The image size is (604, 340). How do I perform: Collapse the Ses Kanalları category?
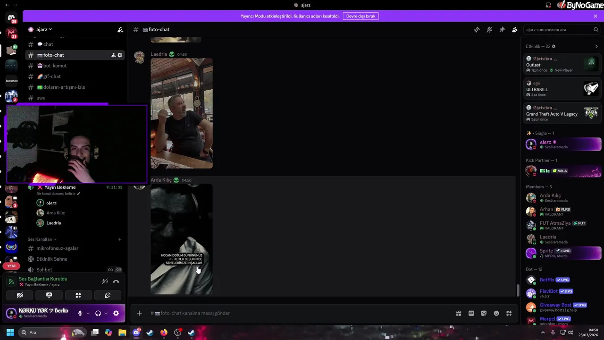pyautogui.click(x=42, y=239)
